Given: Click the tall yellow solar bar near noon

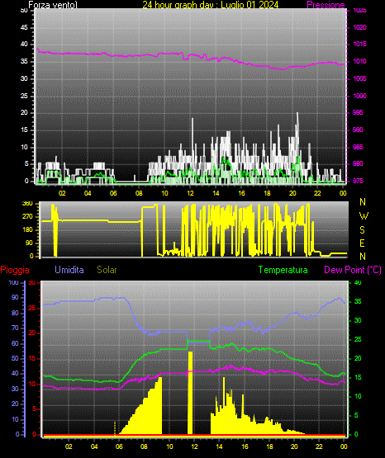Looking at the screenshot, I should [190, 393].
